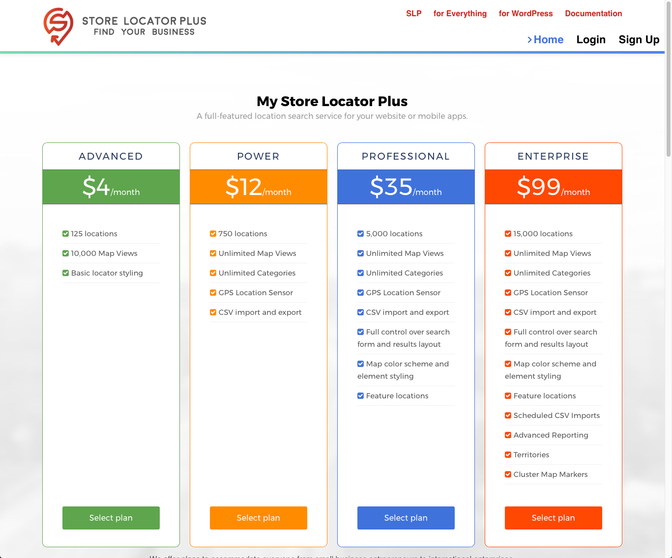Screen dimensions: 672x558
Task: Click the chevron arrow beside Home
Action: [530, 40]
